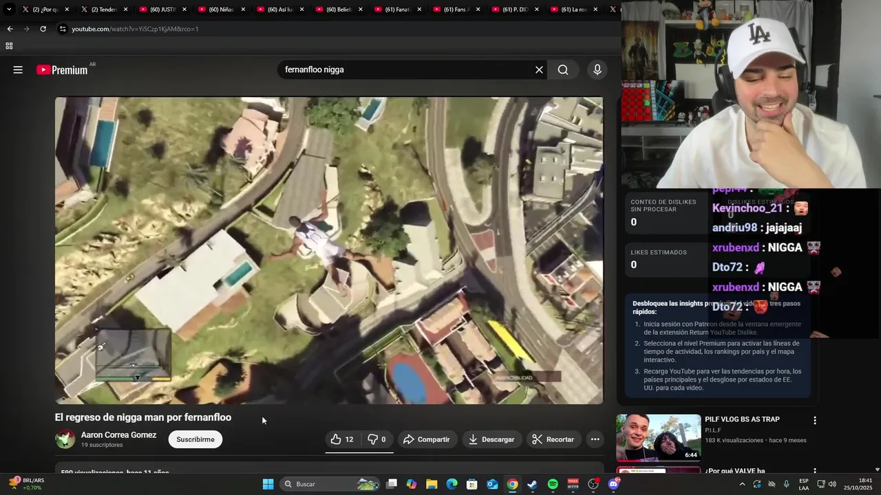Open Outlook from the taskbar
This screenshot has height=495, width=881.
point(492,484)
